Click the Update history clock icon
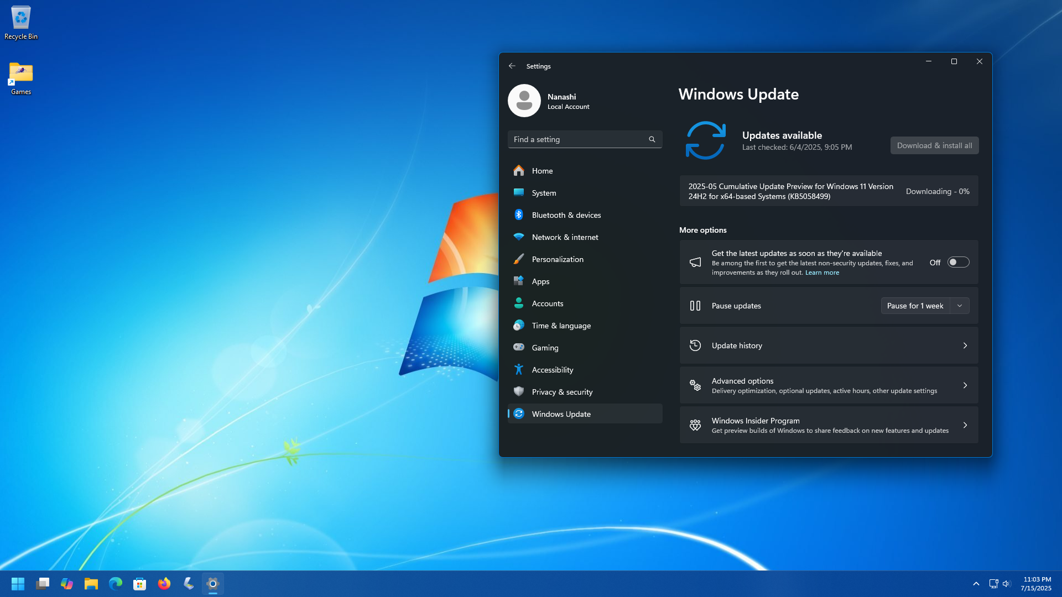Image resolution: width=1062 pixels, height=597 pixels. pos(695,345)
